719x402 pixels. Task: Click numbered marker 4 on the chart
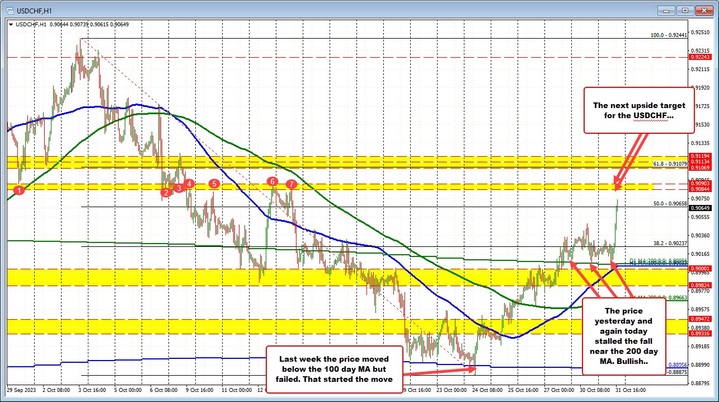[x=189, y=183]
